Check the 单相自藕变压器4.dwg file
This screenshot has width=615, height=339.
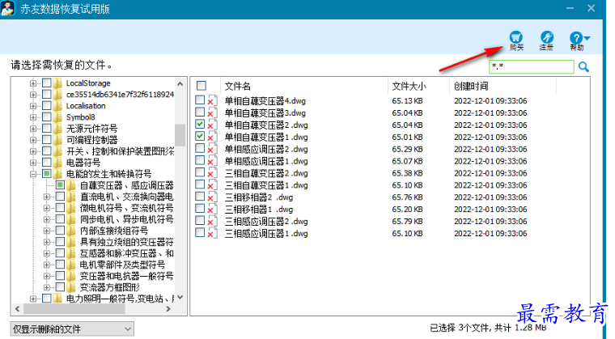[x=200, y=100]
